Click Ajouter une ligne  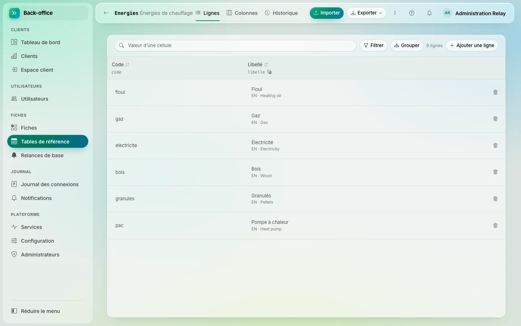[x=472, y=46]
